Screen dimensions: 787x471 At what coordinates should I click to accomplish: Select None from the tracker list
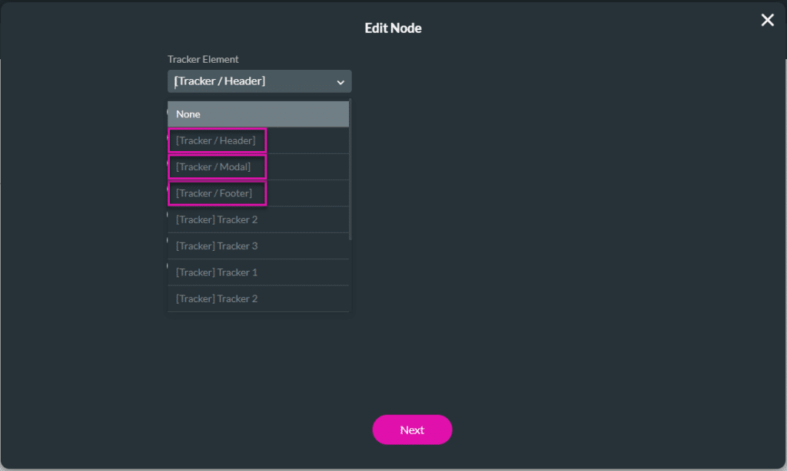258,114
